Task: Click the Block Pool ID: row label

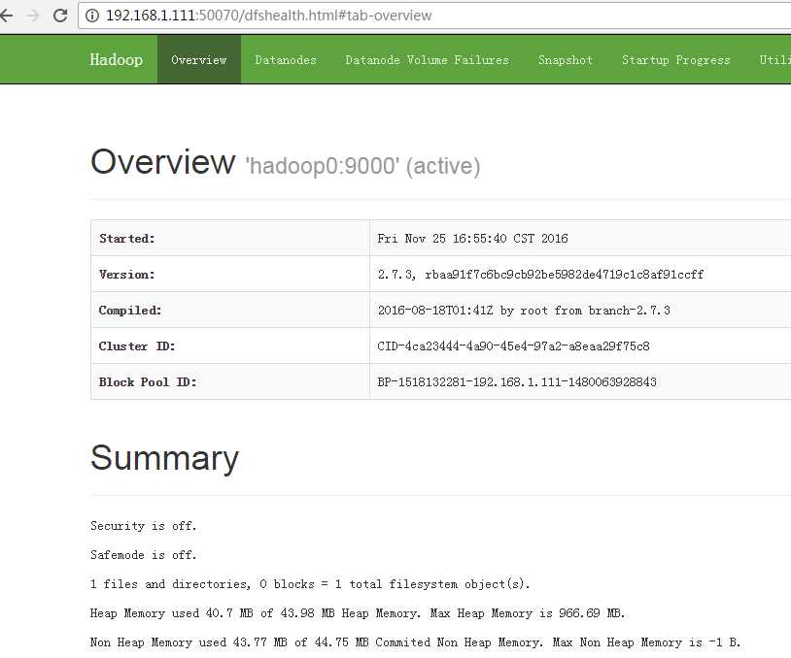Action: pos(148,382)
